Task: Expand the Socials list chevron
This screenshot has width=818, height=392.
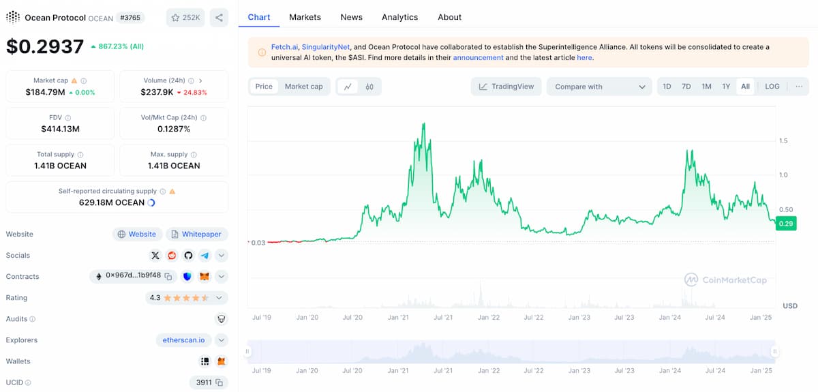Action: coord(222,256)
